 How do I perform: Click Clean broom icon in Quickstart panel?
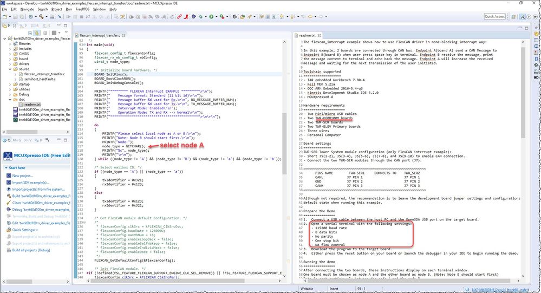(x=9, y=203)
